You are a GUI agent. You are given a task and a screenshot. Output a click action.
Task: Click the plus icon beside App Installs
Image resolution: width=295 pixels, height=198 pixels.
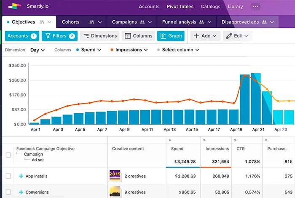(21, 176)
